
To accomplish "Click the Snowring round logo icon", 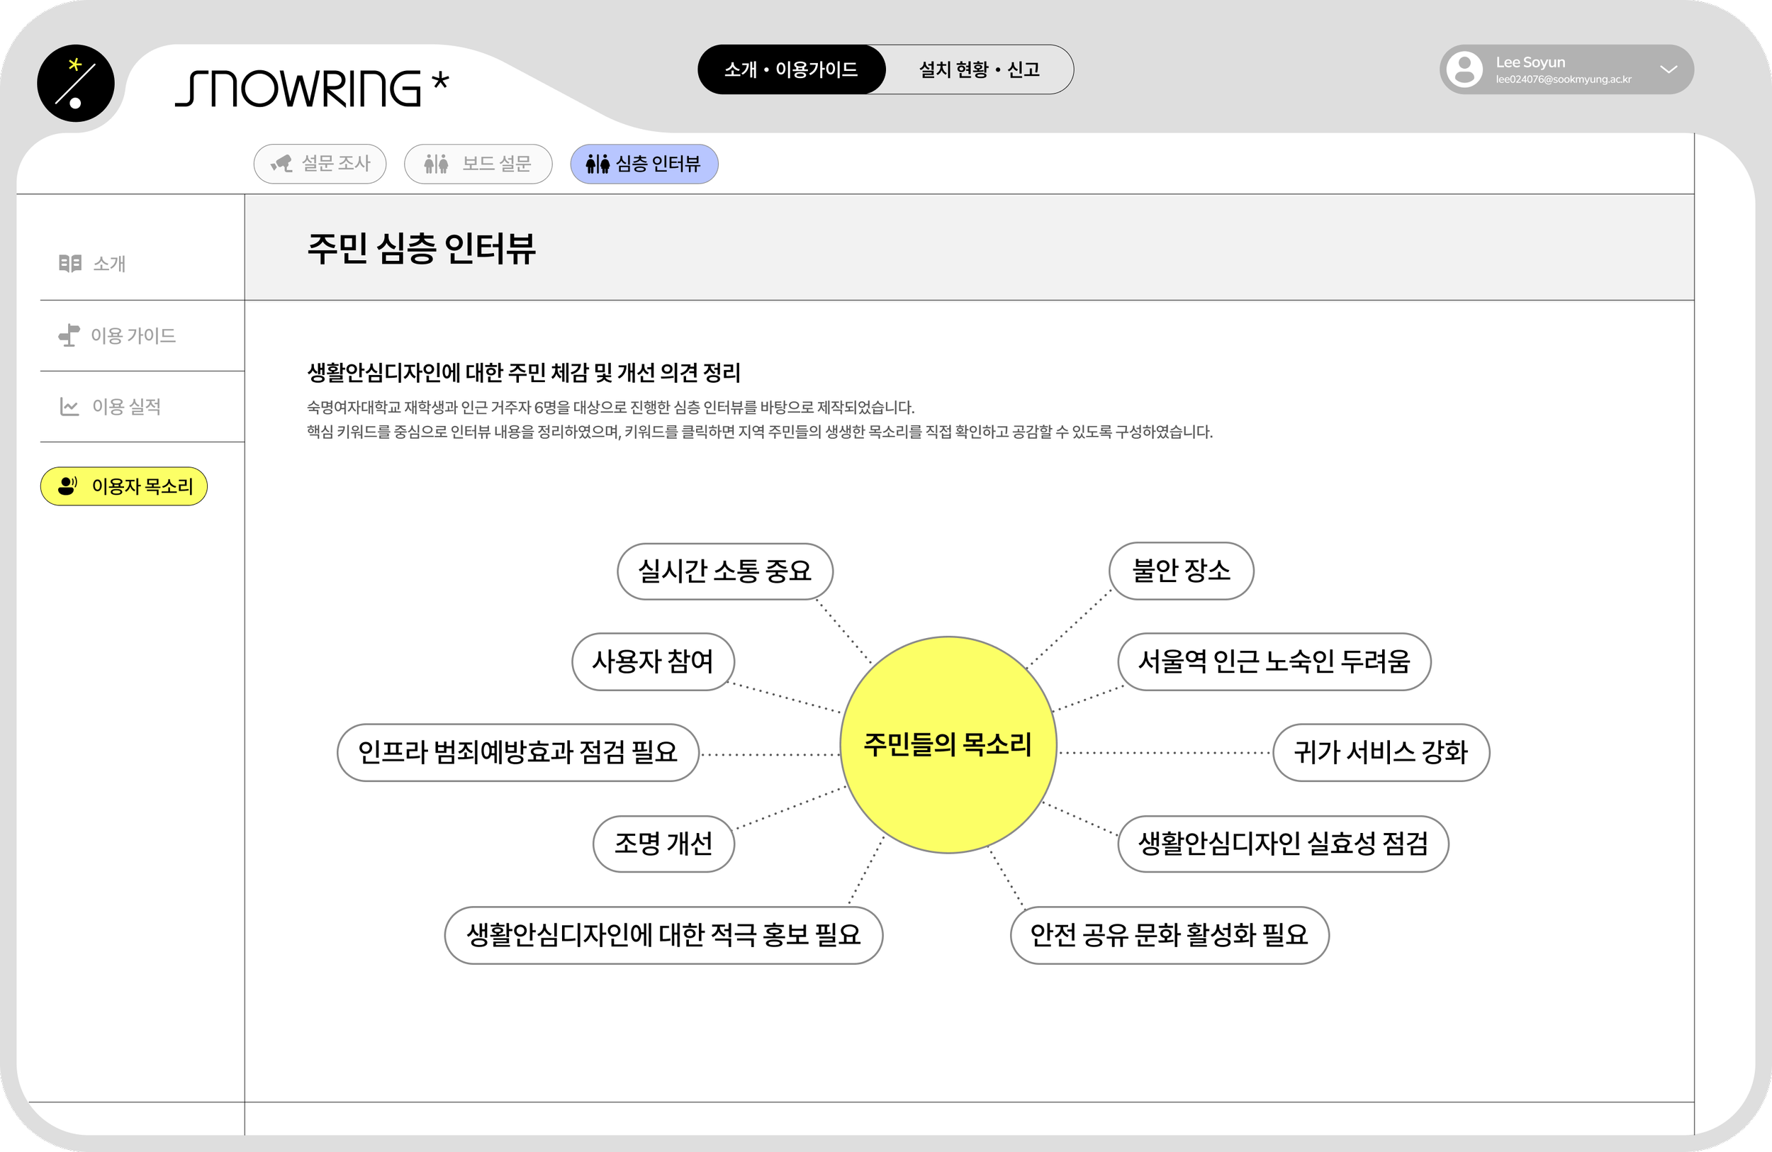I will coord(75,84).
